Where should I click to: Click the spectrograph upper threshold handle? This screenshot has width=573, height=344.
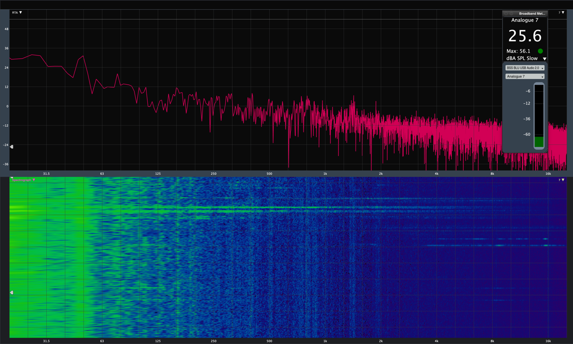pos(12,178)
